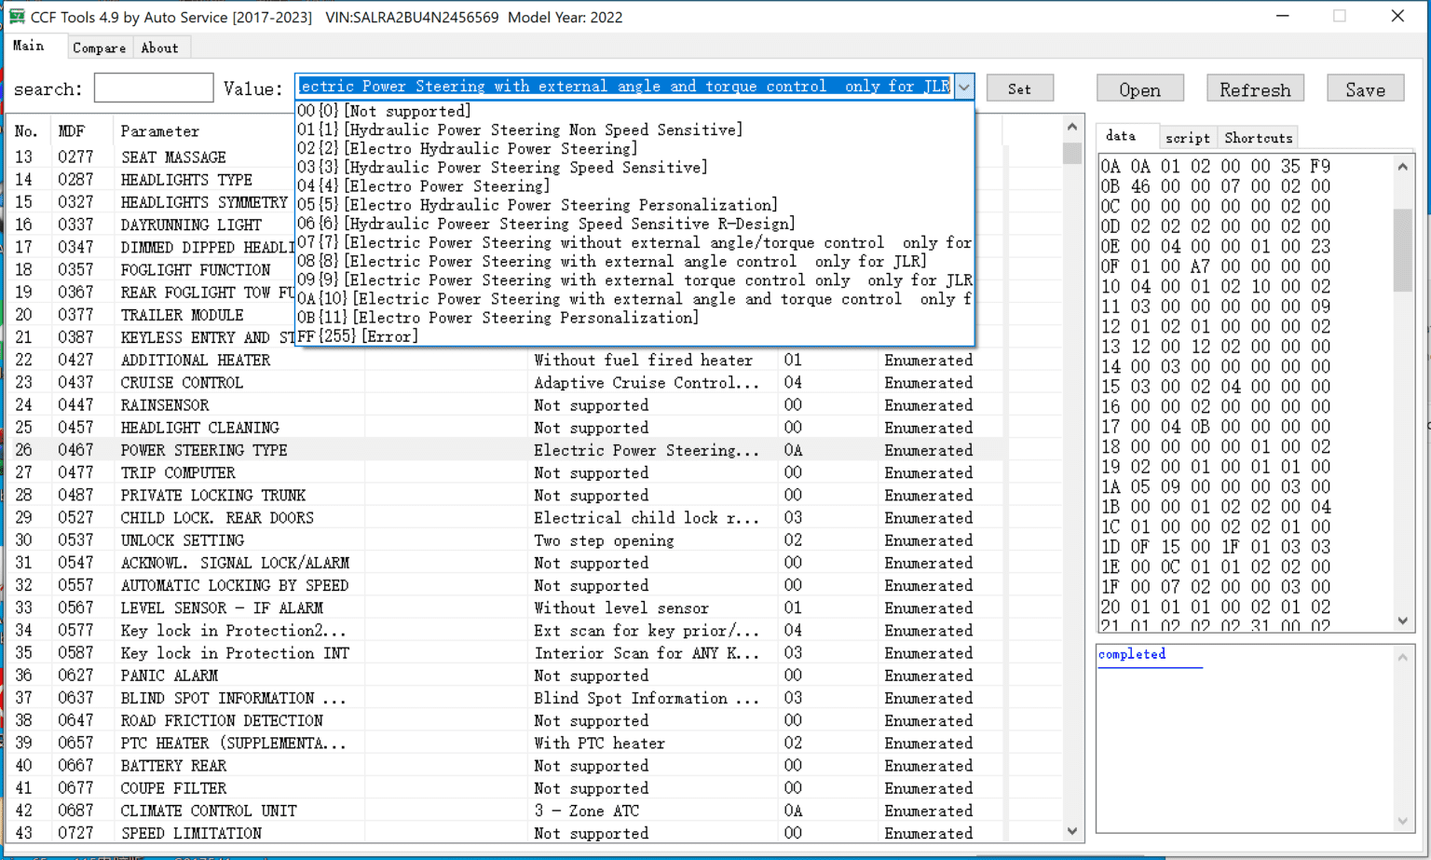The image size is (1431, 860).
Task: Open the About tab
Action: (x=159, y=48)
